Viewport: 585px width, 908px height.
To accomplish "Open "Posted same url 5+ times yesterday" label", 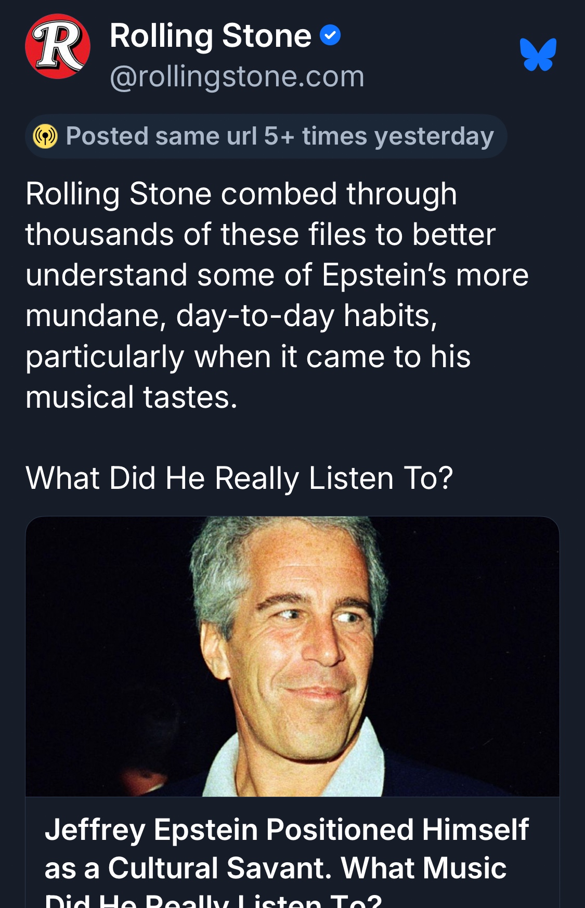I will coord(279,136).
